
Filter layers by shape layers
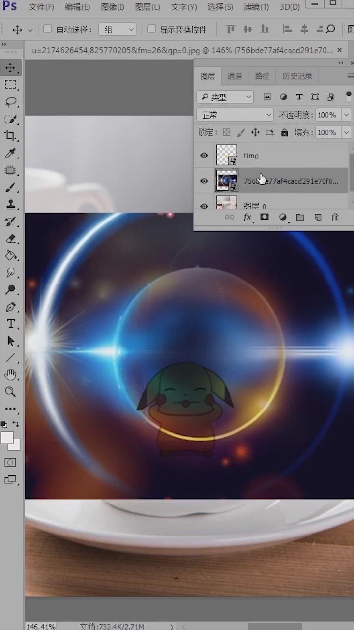click(315, 97)
